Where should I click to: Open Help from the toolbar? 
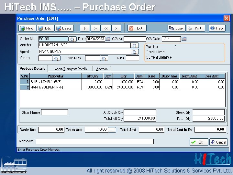tap(217, 28)
